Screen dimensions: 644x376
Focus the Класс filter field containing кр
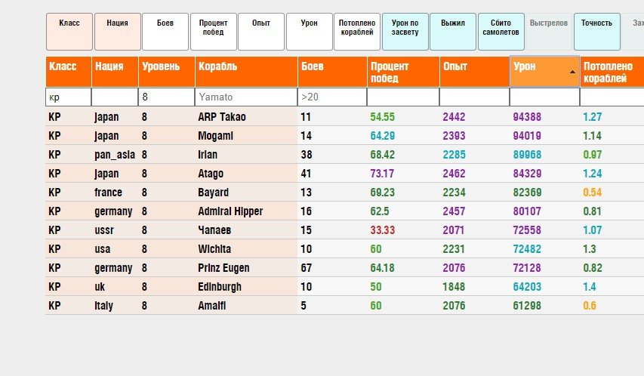pos(69,97)
